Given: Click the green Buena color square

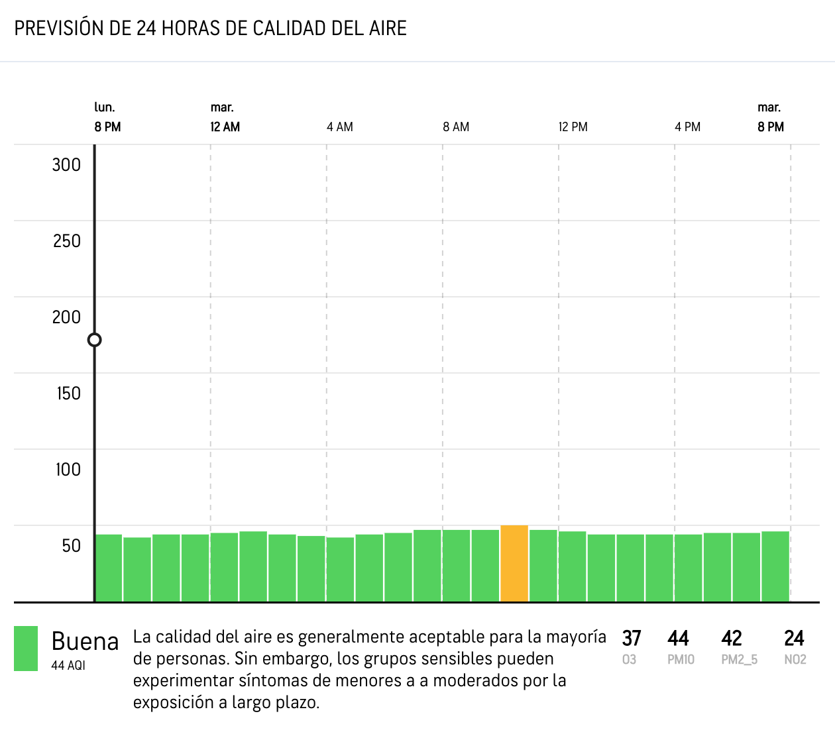Looking at the screenshot, I should (26, 649).
